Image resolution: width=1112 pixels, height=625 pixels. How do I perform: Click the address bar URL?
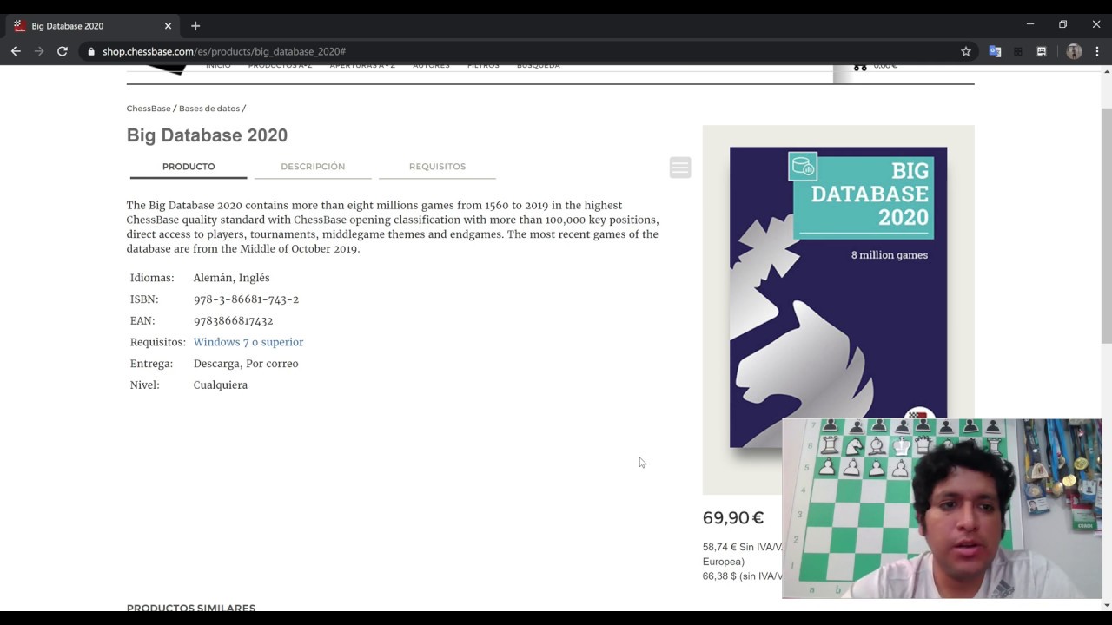pyautogui.click(x=224, y=51)
